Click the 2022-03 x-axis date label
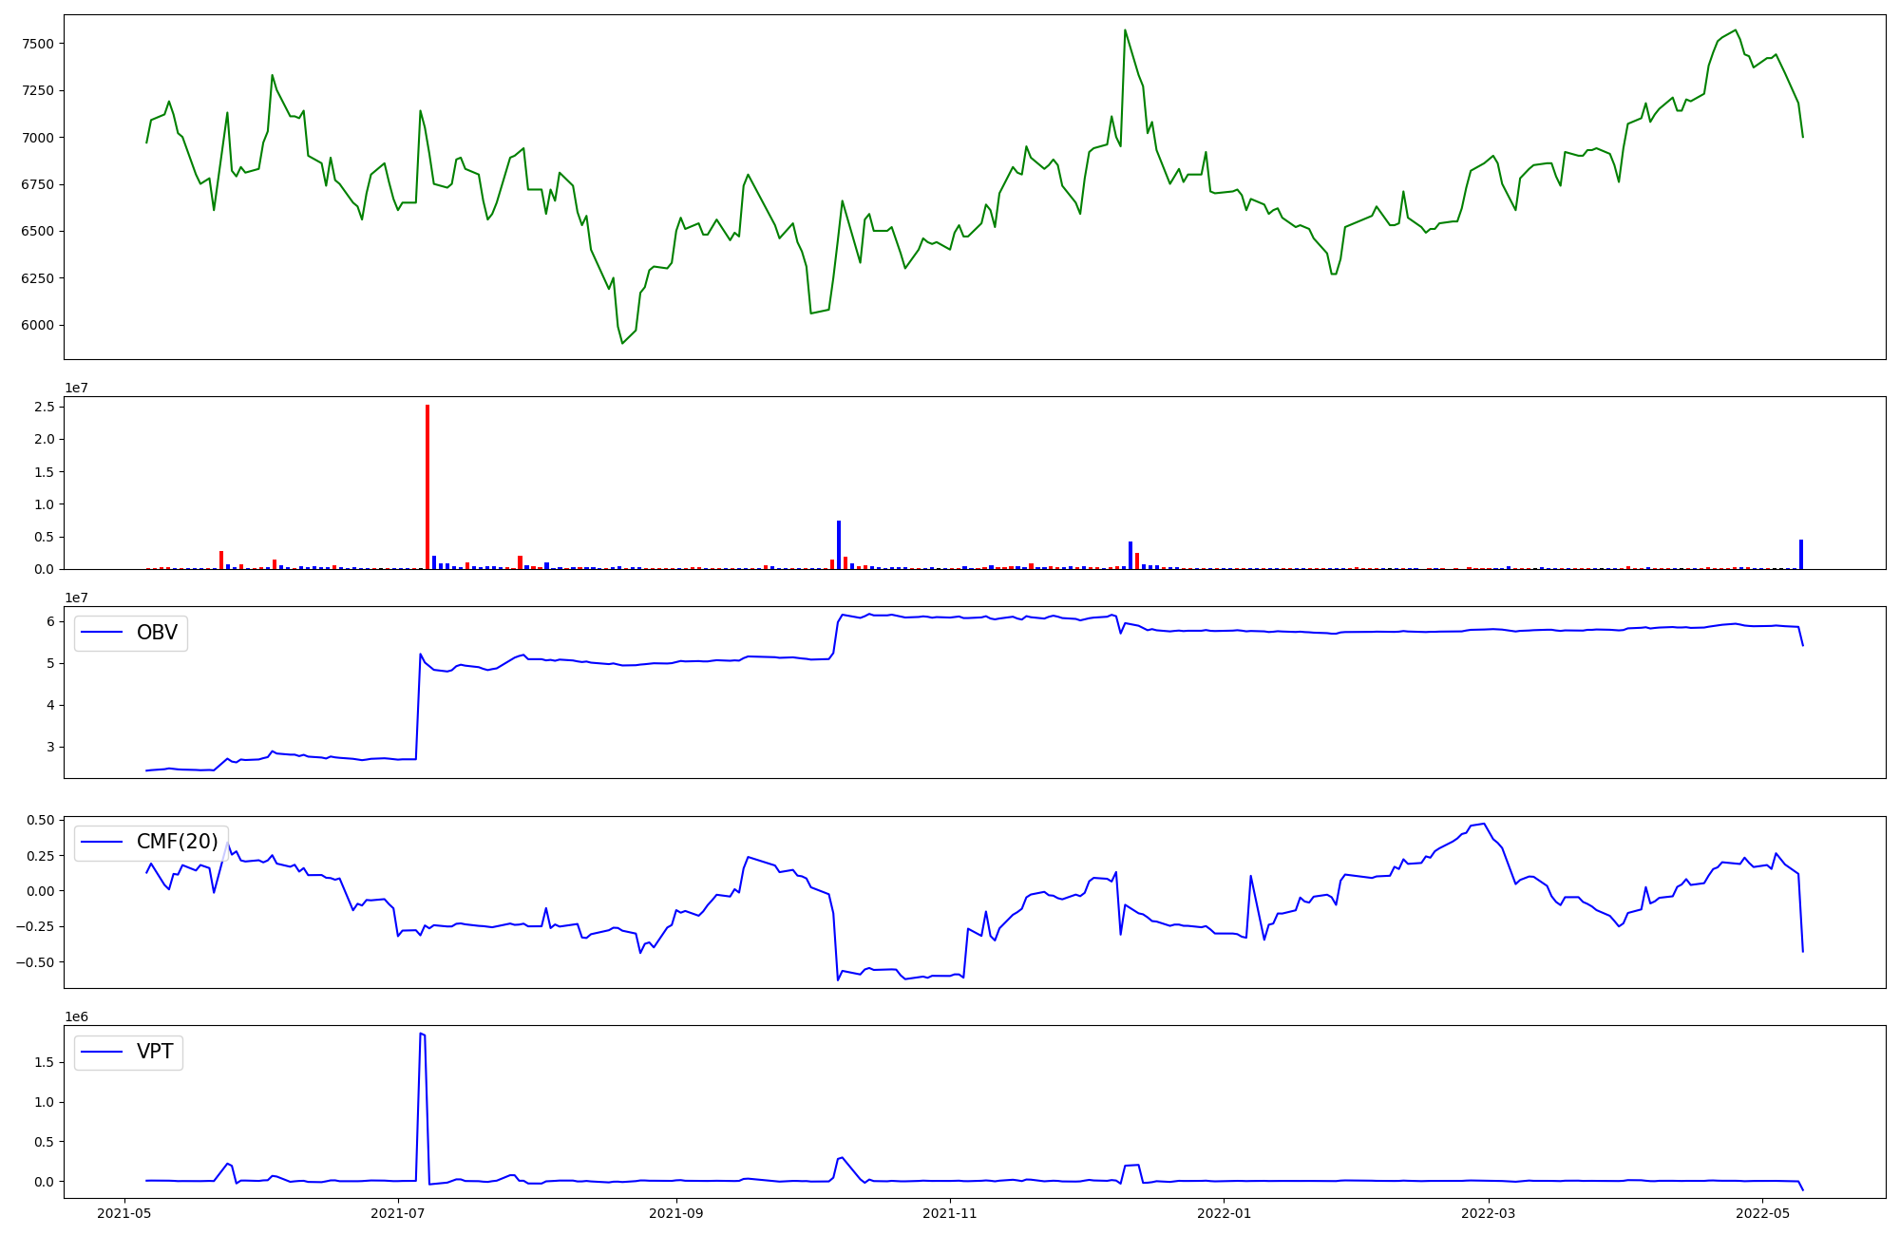Viewport: 1900px width, 1235px height. [1488, 1213]
